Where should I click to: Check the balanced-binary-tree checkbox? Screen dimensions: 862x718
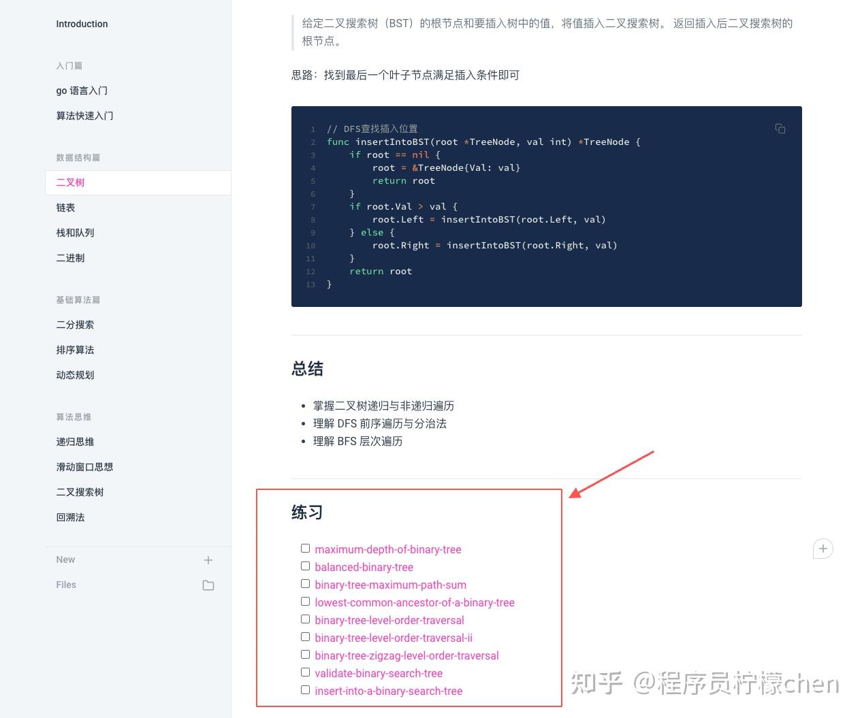coord(305,566)
